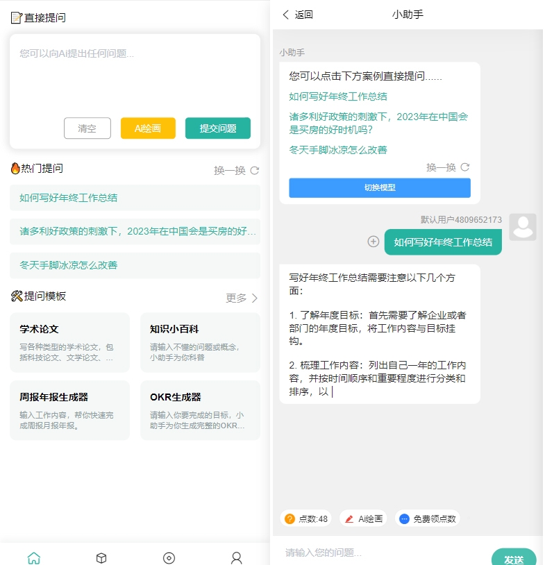Click the 点数:48 text

tap(313, 519)
